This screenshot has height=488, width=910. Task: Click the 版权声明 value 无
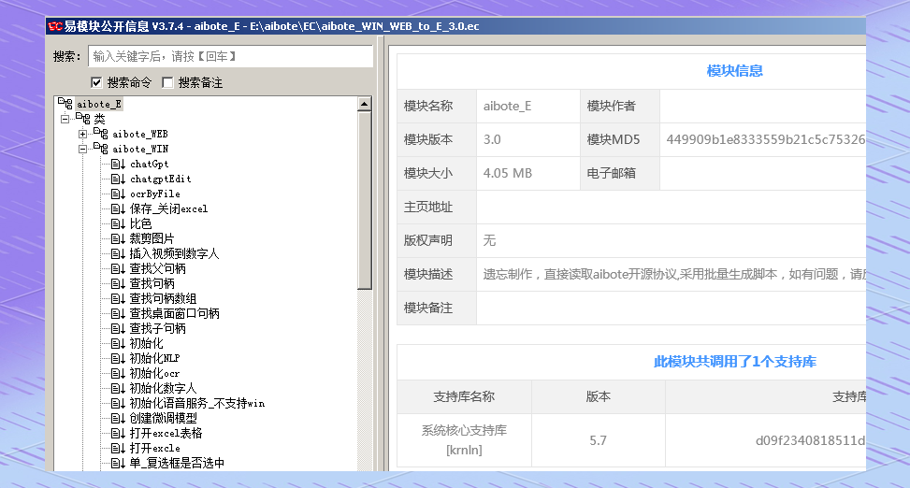point(490,241)
